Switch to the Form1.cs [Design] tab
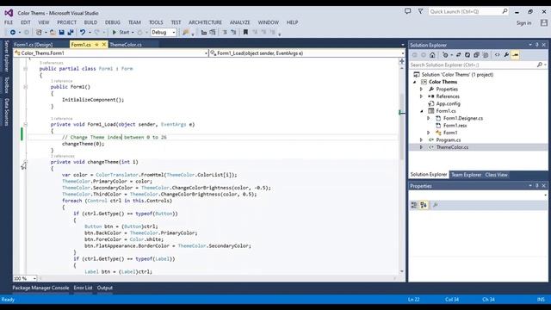Viewport: 551px width, 310px height. click(34, 45)
